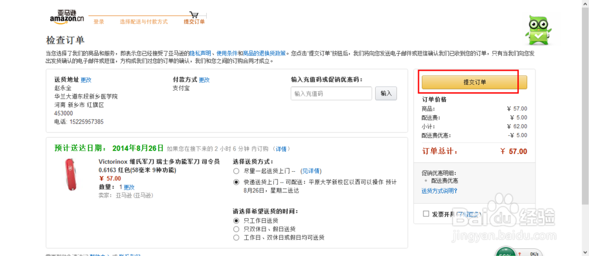Screen dimensions: 589x256
Task: Click 更改 next to 数量
Action: (129, 187)
